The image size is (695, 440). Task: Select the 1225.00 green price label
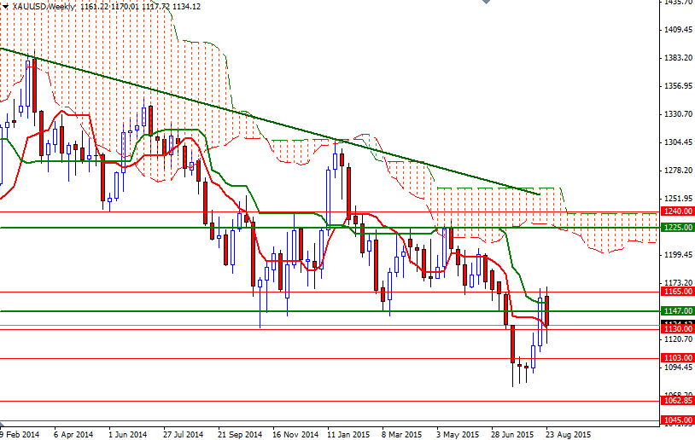[677, 227]
